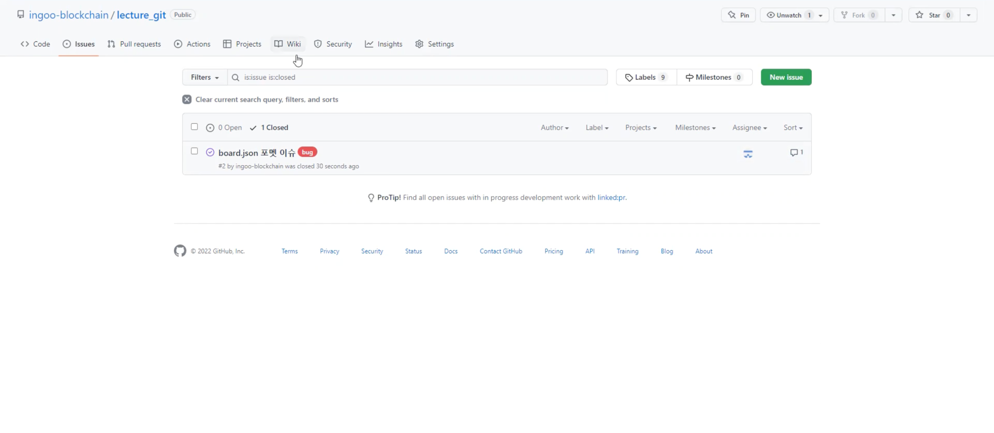Create a New issue

[x=786, y=77]
